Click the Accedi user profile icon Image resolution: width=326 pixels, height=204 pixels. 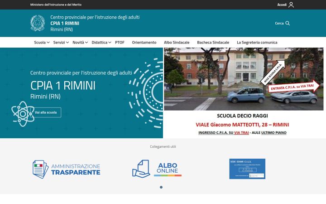tap(291, 5)
